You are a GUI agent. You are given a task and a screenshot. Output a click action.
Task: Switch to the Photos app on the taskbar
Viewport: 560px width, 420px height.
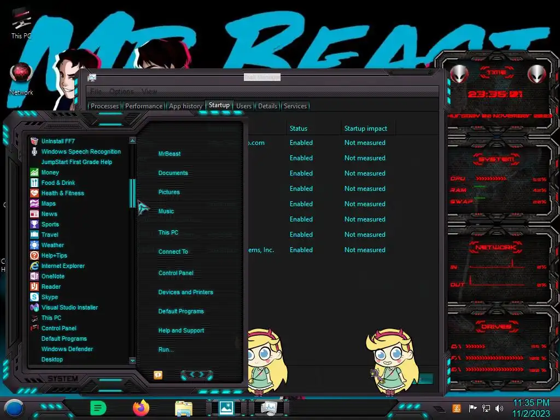point(226,408)
